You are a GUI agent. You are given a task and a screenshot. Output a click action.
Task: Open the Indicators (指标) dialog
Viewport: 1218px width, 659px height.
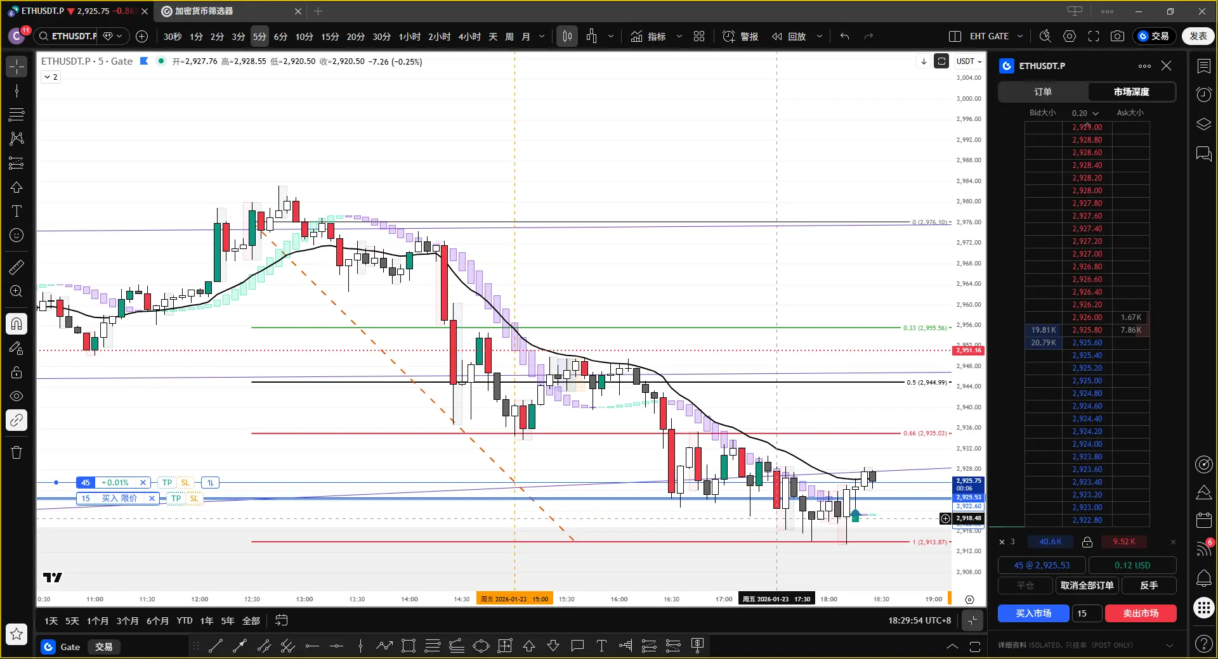[x=648, y=37]
